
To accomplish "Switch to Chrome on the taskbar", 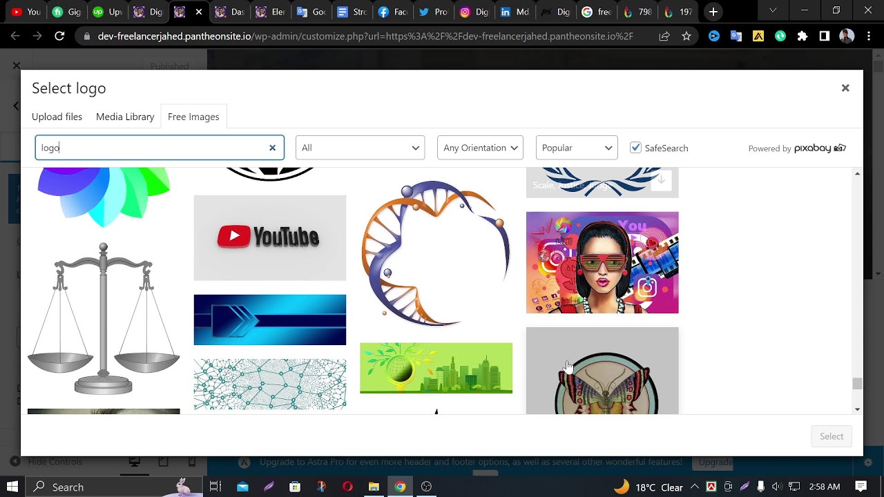I will coord(400,487).
